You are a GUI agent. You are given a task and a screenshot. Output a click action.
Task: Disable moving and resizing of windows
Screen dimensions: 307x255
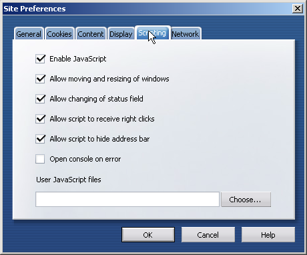tap(40, 79)
